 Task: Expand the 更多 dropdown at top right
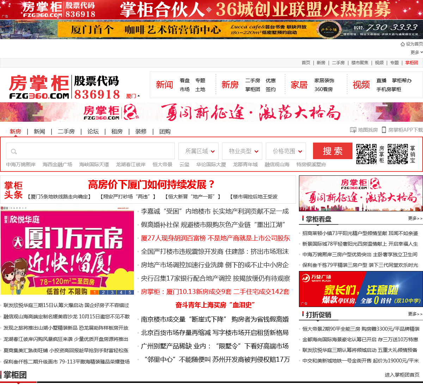[417, 52]
